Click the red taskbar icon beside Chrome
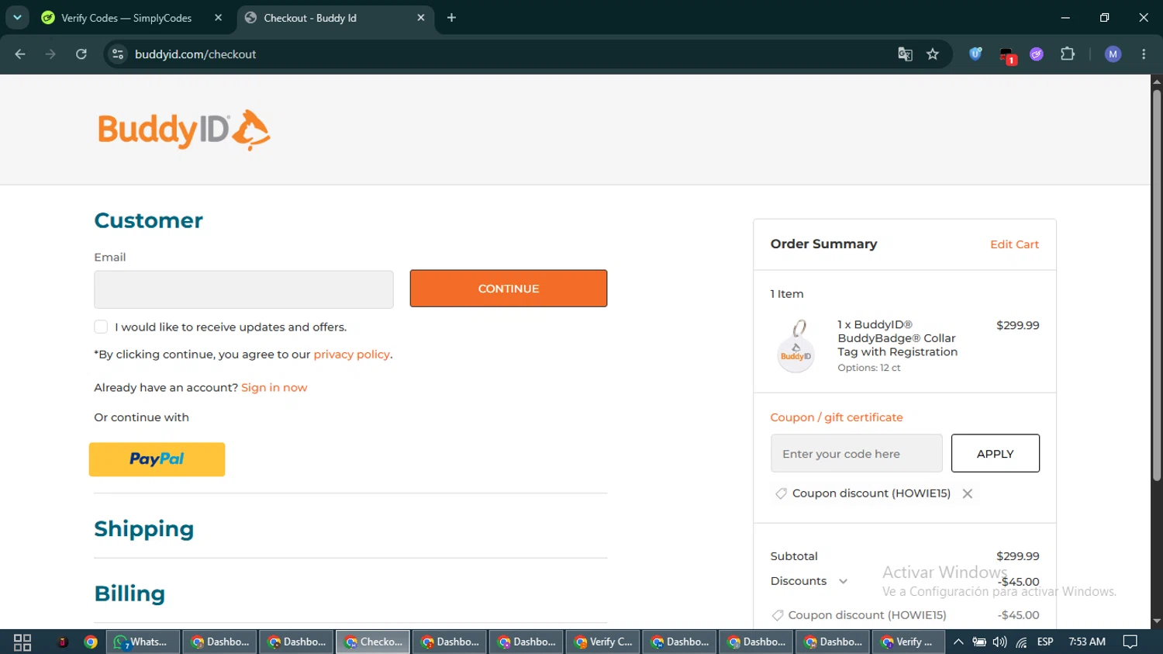 click(x=63, y=642)
